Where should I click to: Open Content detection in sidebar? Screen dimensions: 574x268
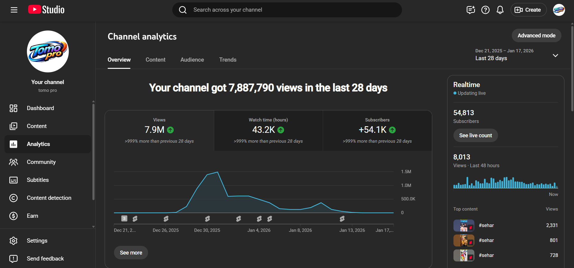(x=49, y=198)
